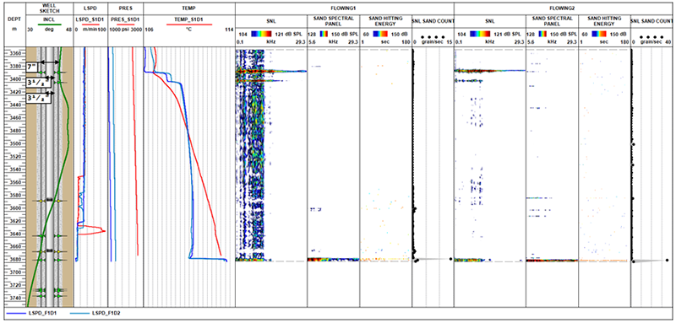Viewport: 676px width, 323px height.
Task: Select the WELL SKETCH track header
Action: tap(49, 8)
